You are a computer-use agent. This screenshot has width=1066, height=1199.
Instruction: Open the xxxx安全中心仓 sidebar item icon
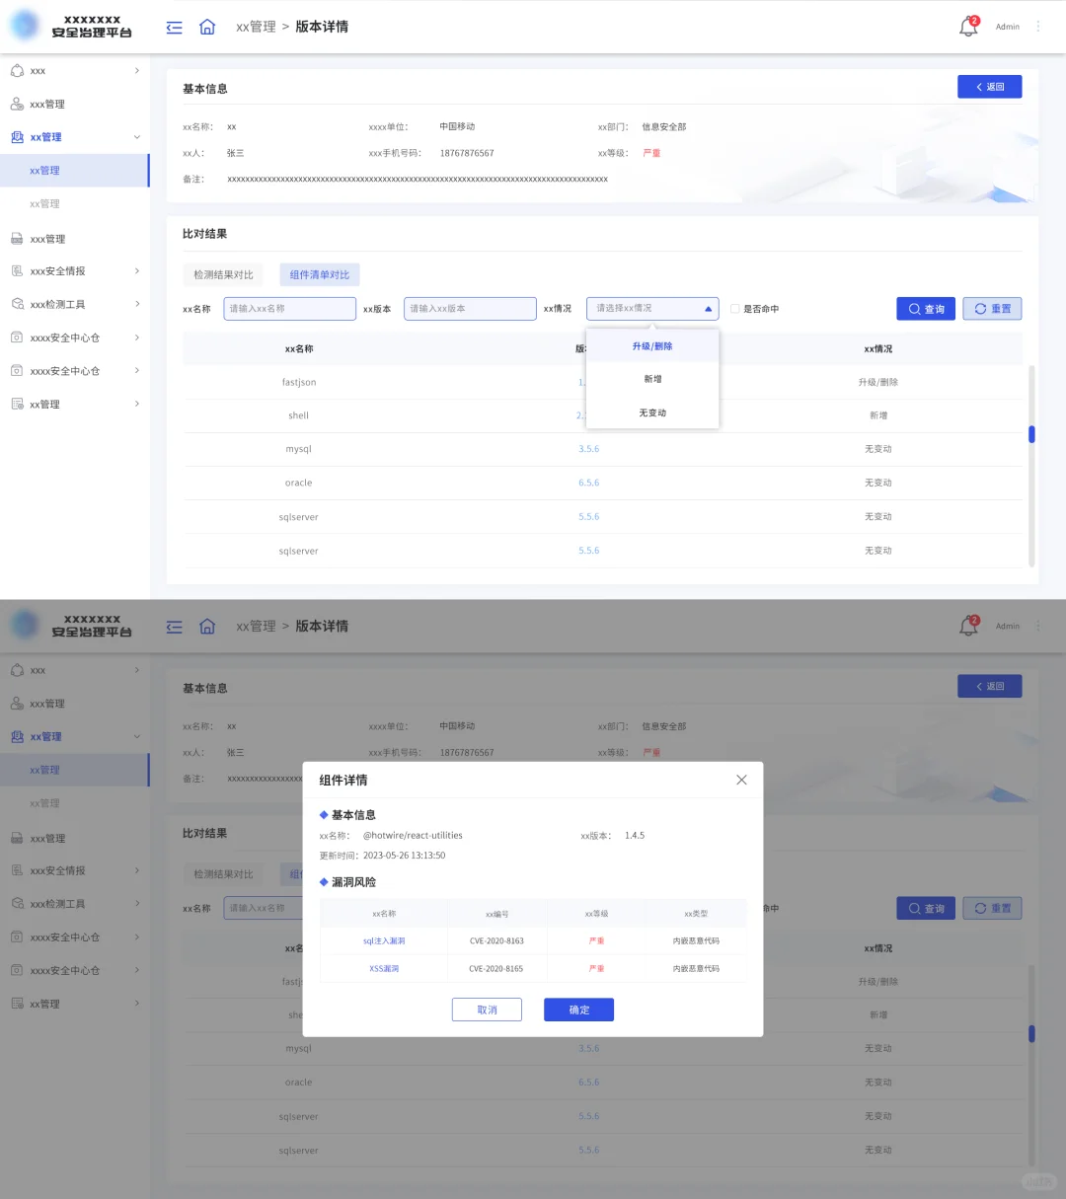pyautogui.click(x=17, y=337)
